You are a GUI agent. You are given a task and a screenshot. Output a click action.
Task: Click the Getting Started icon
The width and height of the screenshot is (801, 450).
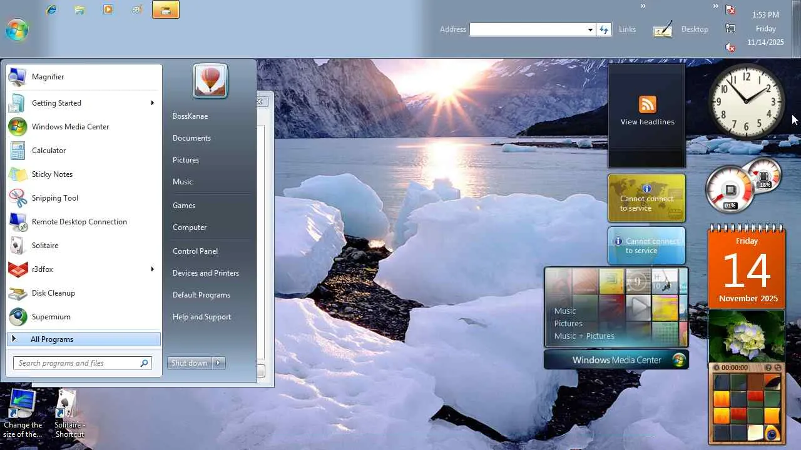18,102
